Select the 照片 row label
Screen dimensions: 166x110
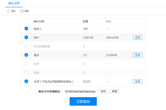(37, 38)
